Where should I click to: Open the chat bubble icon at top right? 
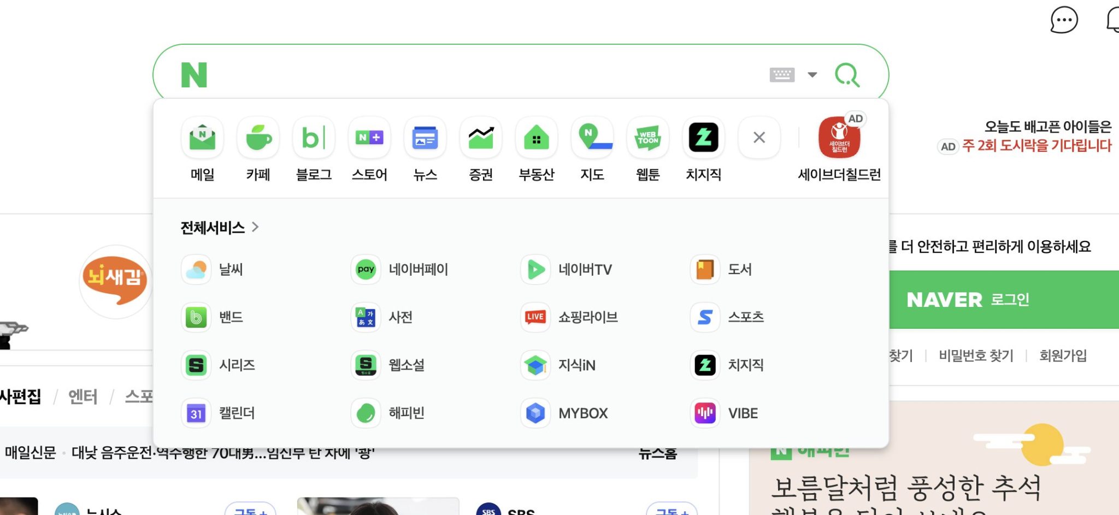[x=1064, y=20]
